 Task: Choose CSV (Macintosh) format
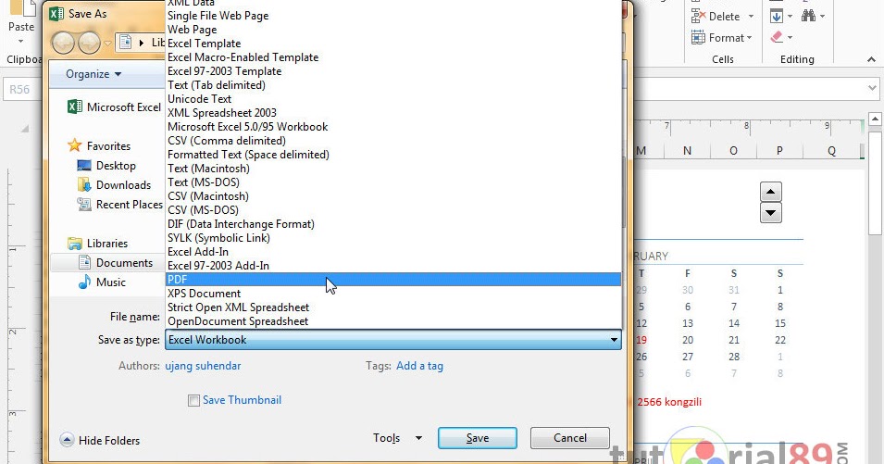[x=393, y=196]
